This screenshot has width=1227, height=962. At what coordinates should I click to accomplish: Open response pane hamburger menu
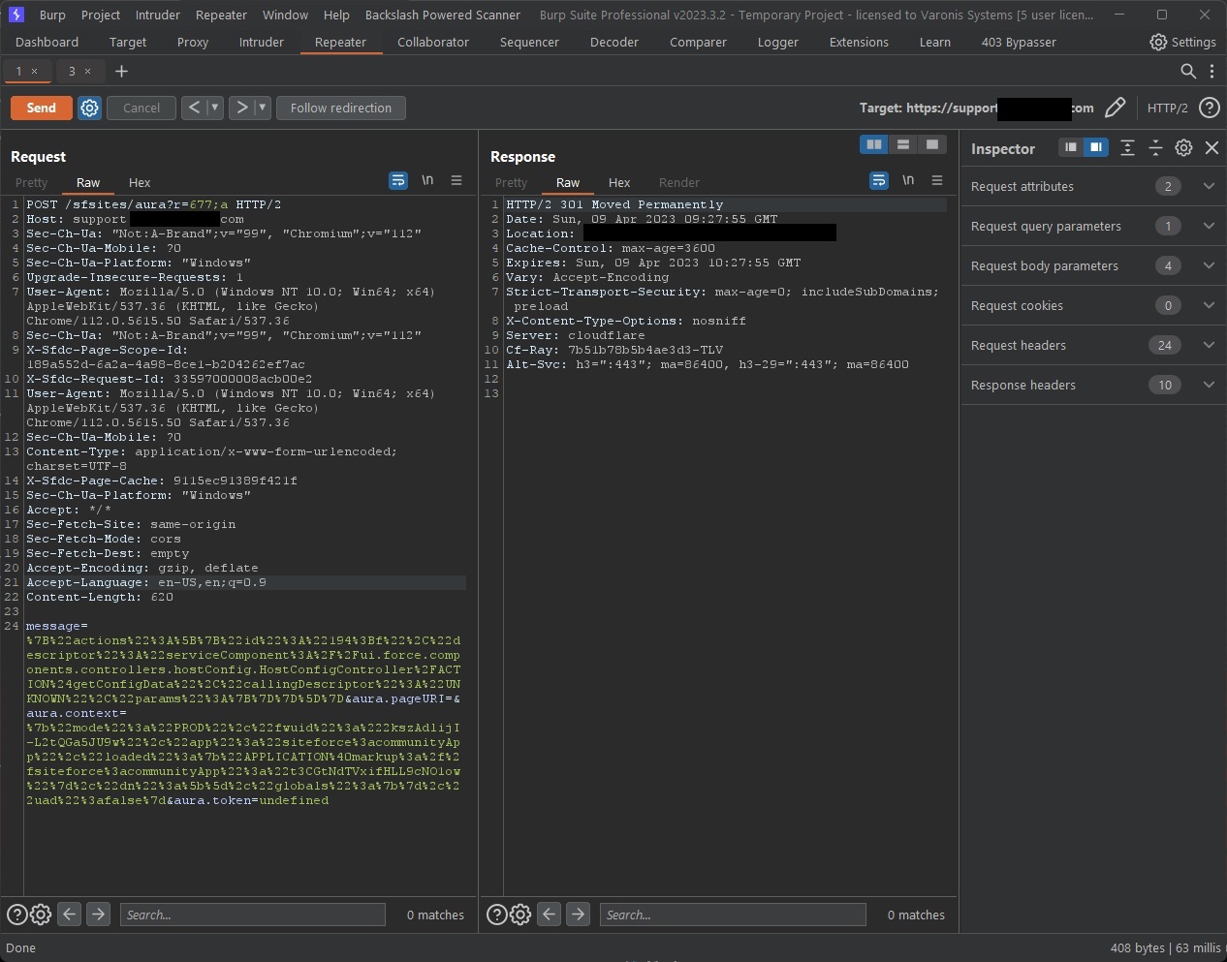pyautogui.click(x=937, y=181)
